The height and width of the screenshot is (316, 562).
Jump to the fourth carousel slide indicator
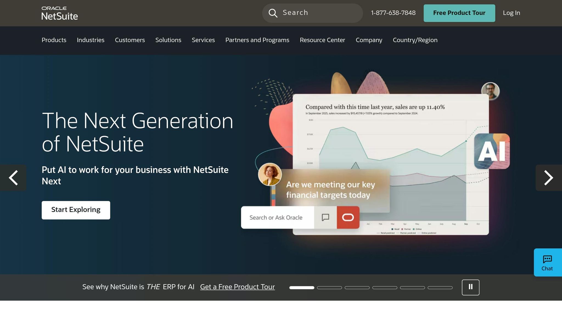click(x=385, y=287)
